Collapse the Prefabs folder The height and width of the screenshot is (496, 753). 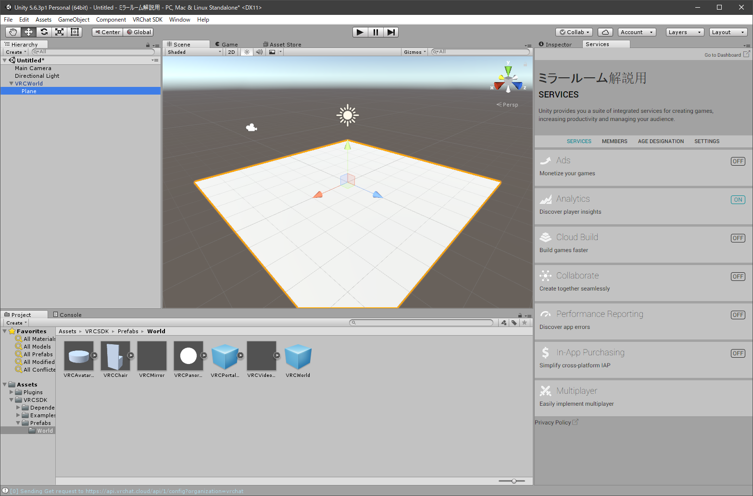click(x=18, y=423)
